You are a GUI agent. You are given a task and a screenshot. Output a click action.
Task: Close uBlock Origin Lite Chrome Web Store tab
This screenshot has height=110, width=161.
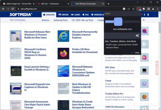point(34,4)
